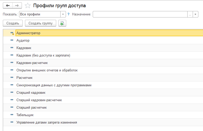Click the forward navigation arrow
Viewport: 203px width, 131px height.
[x=17, y=5]
